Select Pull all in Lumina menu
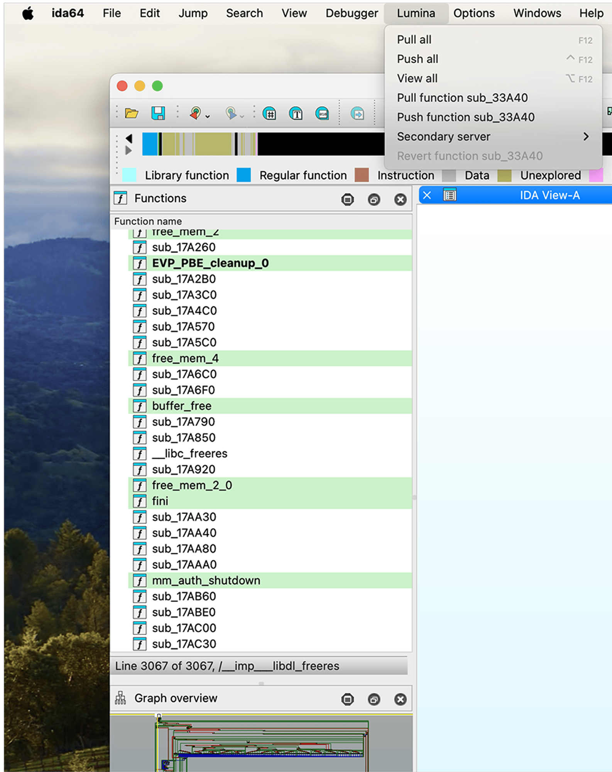 pyautogui.click(x=494, y=40)
